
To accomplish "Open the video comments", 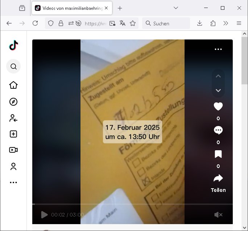I will tap(218, 130).
